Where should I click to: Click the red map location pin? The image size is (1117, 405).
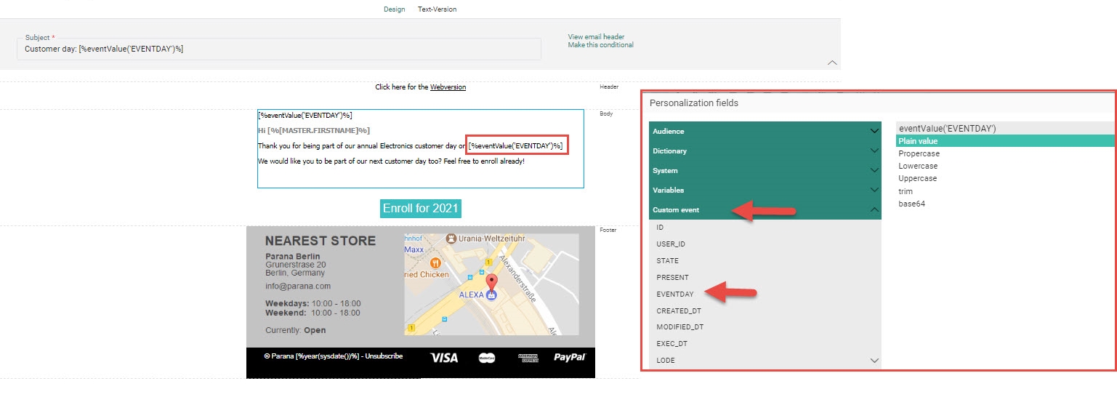(x=491, y=282)
